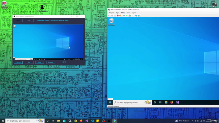Open Visual Studio Code on host taskbar
The image size is (219, 123).
[x=92, y=121]
